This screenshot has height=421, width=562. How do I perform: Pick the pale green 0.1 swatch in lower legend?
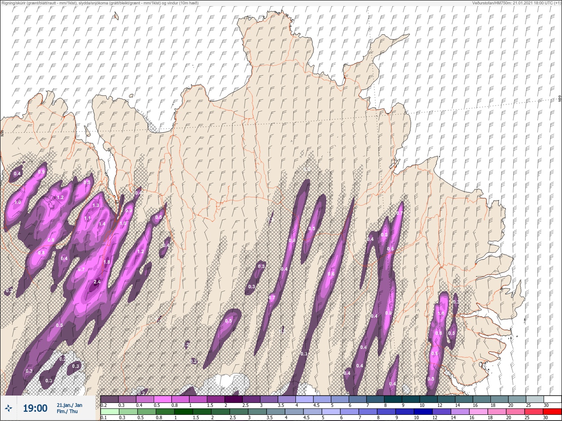[109, 412]
